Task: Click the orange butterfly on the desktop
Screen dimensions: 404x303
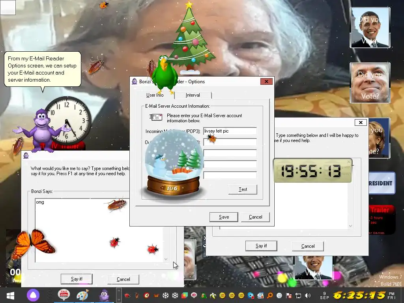Action: coord(33,244)
